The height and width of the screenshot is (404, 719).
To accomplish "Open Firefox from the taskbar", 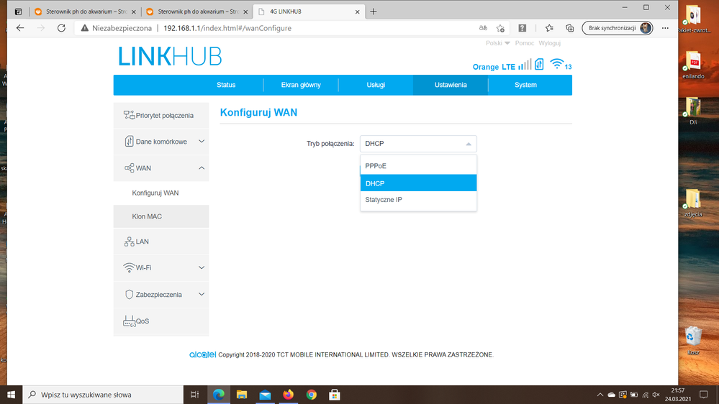I will [x=288, y=395].
